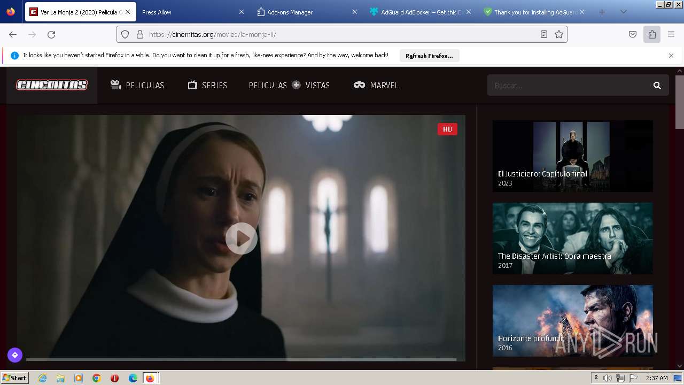
Task: Open the Action Center flag icon
Action: click(633, 378)
